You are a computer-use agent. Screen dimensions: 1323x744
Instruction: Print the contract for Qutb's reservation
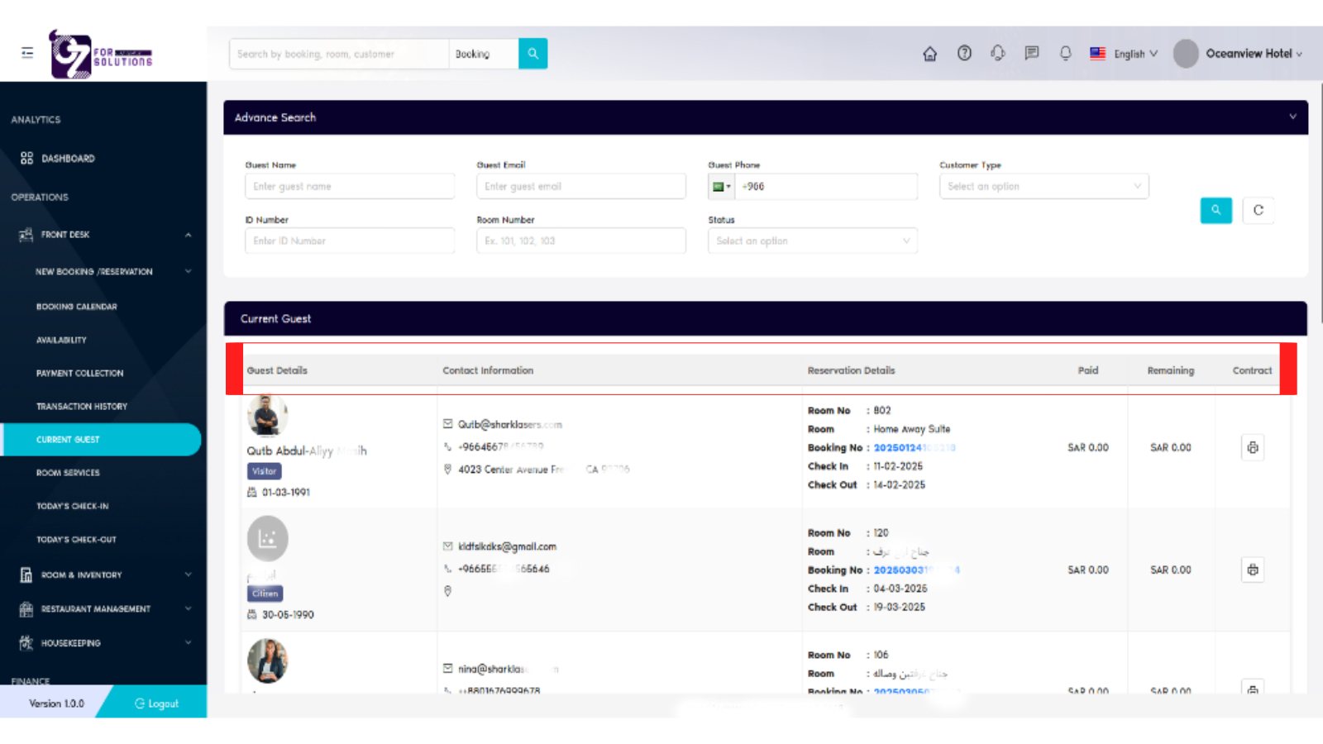tap(1252, 447)
